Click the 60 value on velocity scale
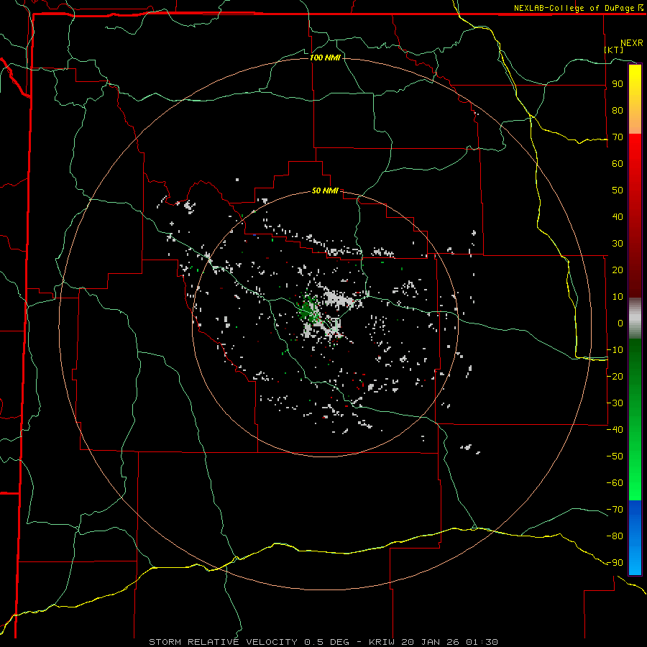This screenshot has height=647, width=647. (x=618, y=164)
